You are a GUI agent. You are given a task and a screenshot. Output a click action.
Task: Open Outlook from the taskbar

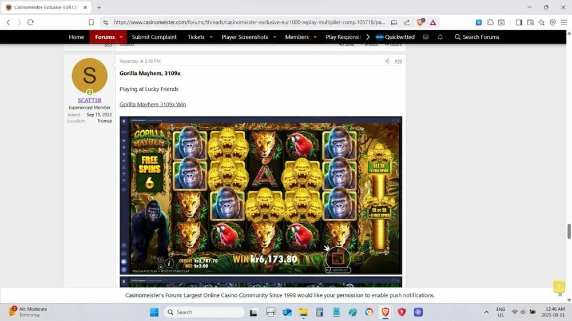pyautogui.click(x=287, y=312)
